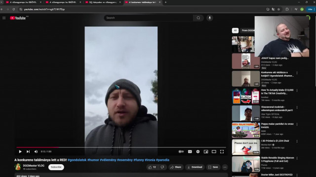Subscribe to DGGMester VLOG
Viewport: 316px width, 177px height.
click(x=56, y=167)
